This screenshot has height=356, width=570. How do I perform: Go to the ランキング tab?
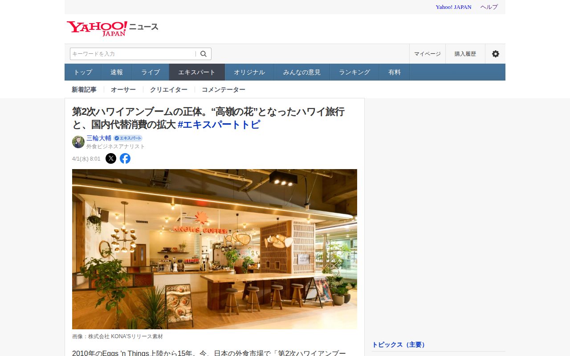coord(354,72)
